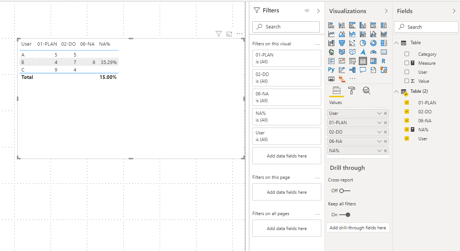This screenshot has height=251, width=460.
Task: Click the Filters pane search box
Action: (x=286, y=27)
